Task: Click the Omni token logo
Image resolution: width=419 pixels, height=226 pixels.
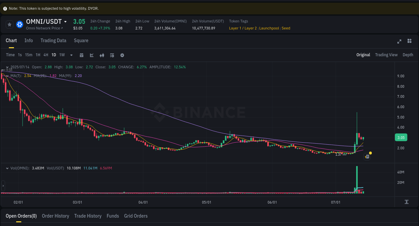Action: point(19,24)
